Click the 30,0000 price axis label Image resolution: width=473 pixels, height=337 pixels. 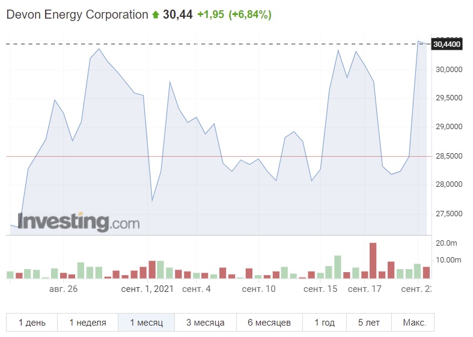[x=449, y=70]
